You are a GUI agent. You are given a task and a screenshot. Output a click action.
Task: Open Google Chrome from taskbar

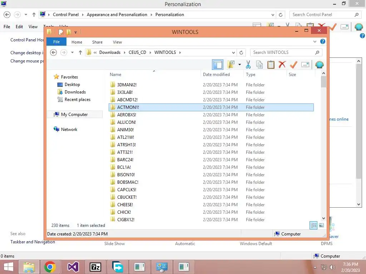tap(50, 267)
